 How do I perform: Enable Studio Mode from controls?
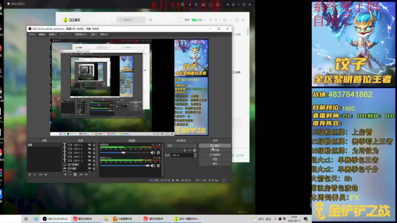pos(215,155)
